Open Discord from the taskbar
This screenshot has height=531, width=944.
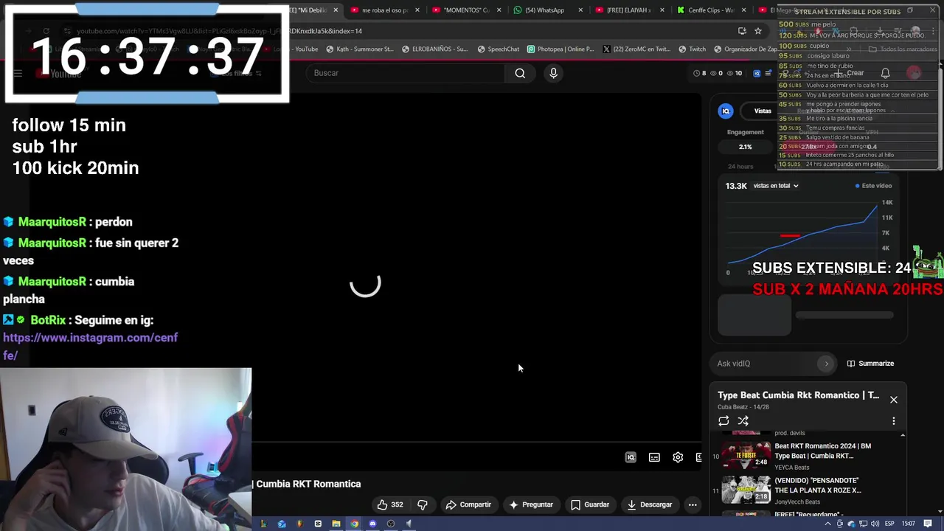(372, 524)
